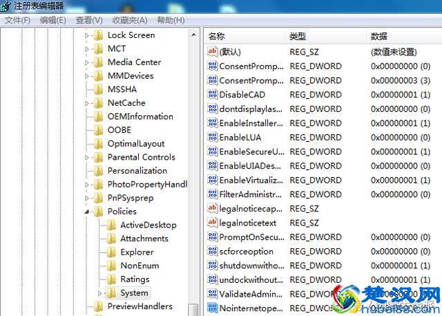Click the System folder icon
The image size is (442, 316).
pyautogui.click(x=111, y=293)
